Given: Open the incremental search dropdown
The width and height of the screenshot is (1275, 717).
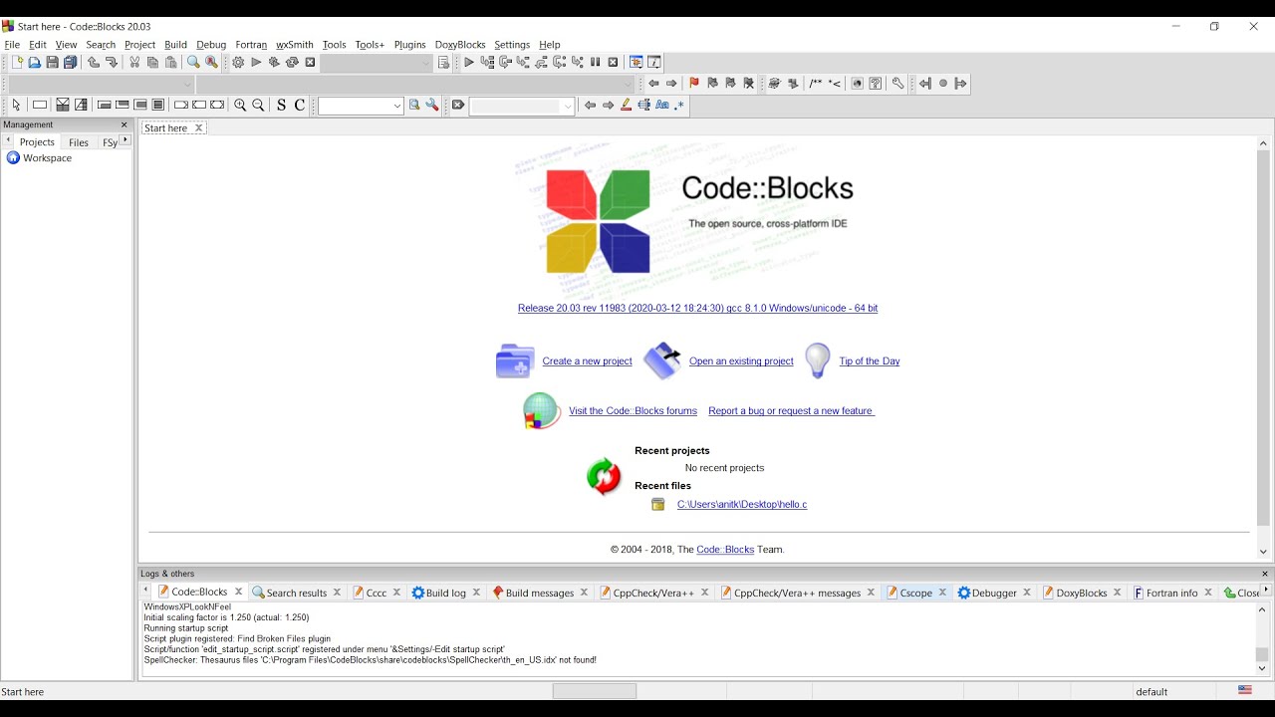Looking at the screenshot, I should (522, 107).
